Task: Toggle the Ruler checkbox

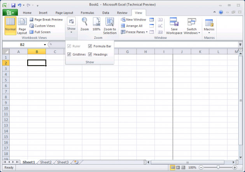Action: (x=69, y=46)
